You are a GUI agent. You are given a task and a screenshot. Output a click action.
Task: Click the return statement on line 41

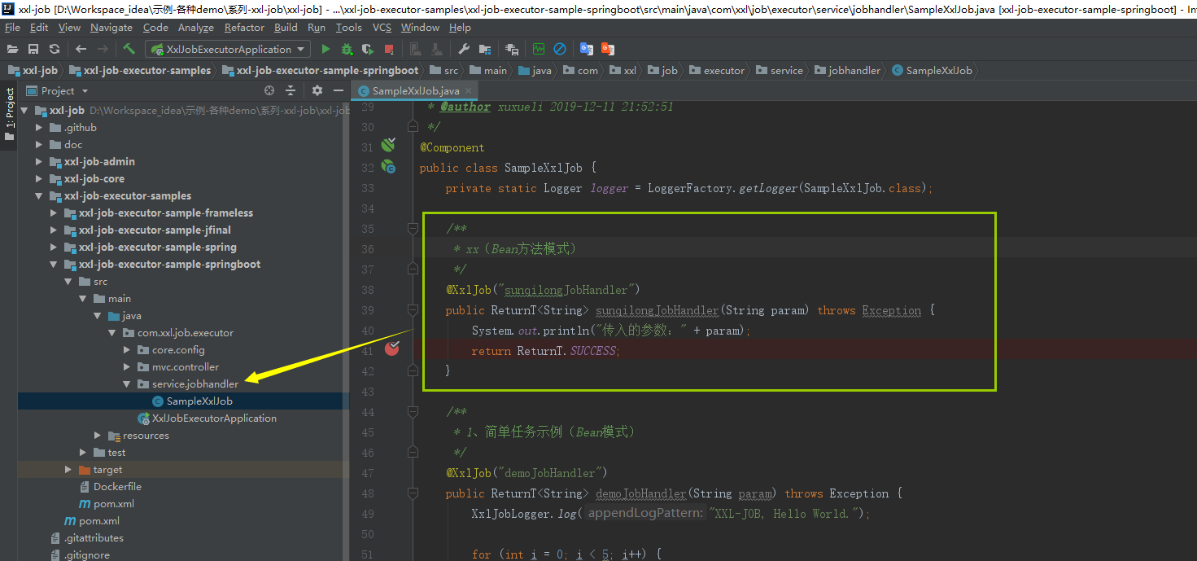tap(545, 351)
